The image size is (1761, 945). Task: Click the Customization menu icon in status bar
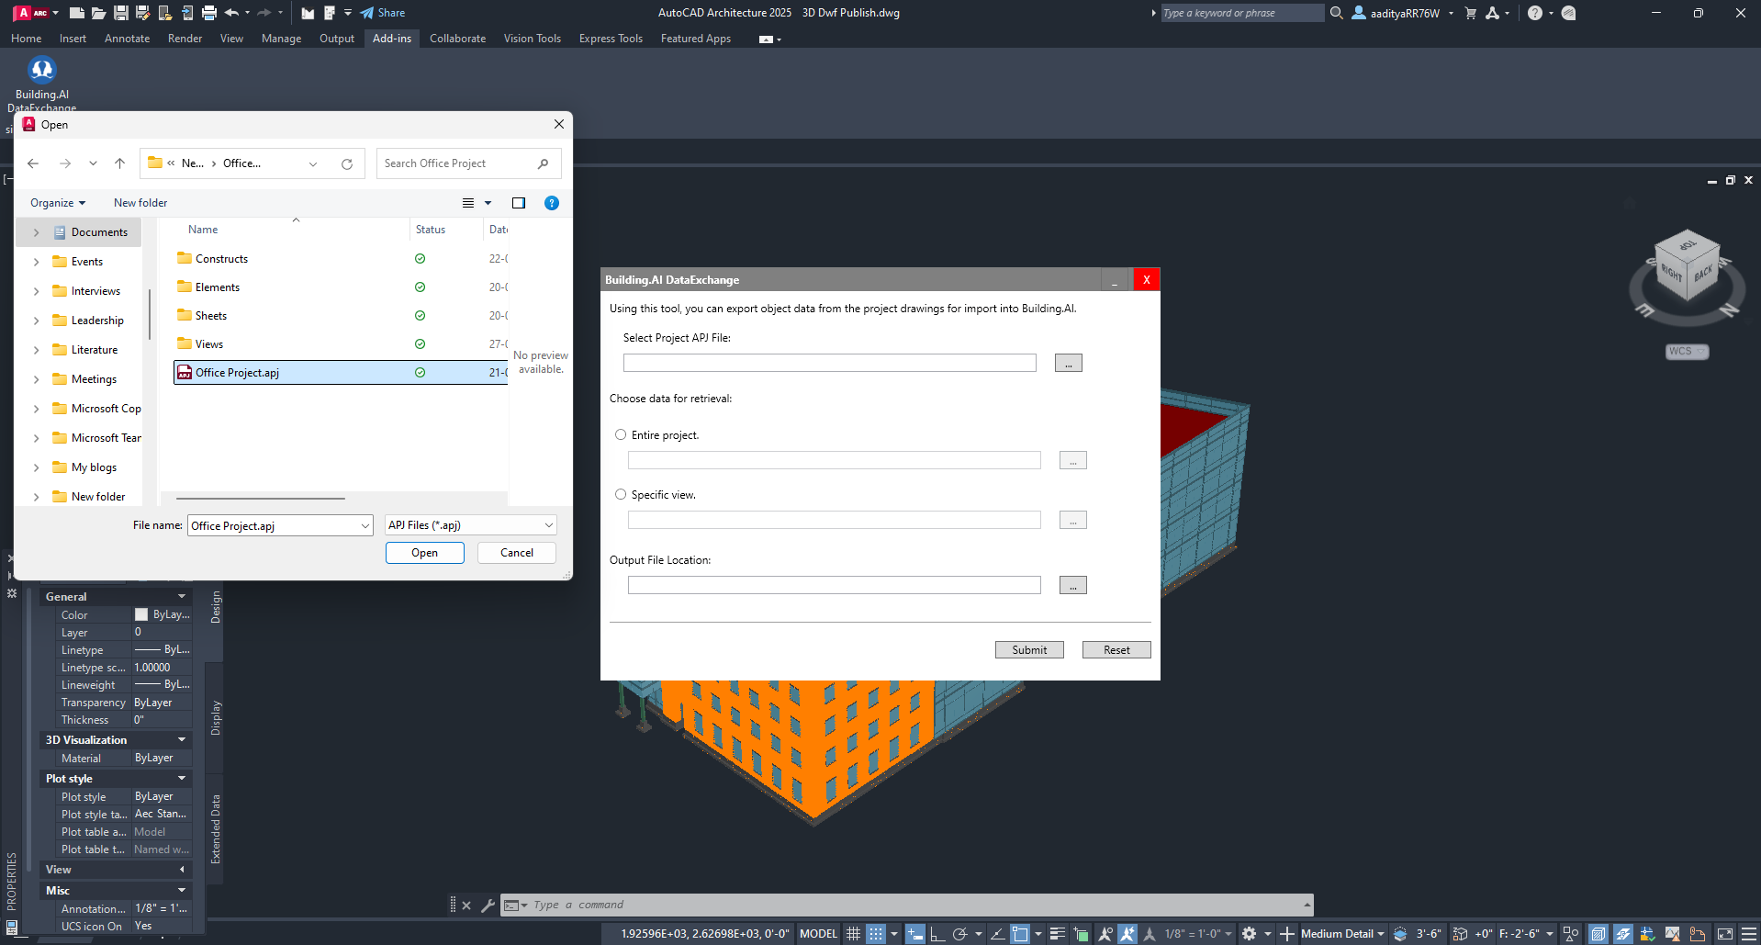click(1749, 934)
